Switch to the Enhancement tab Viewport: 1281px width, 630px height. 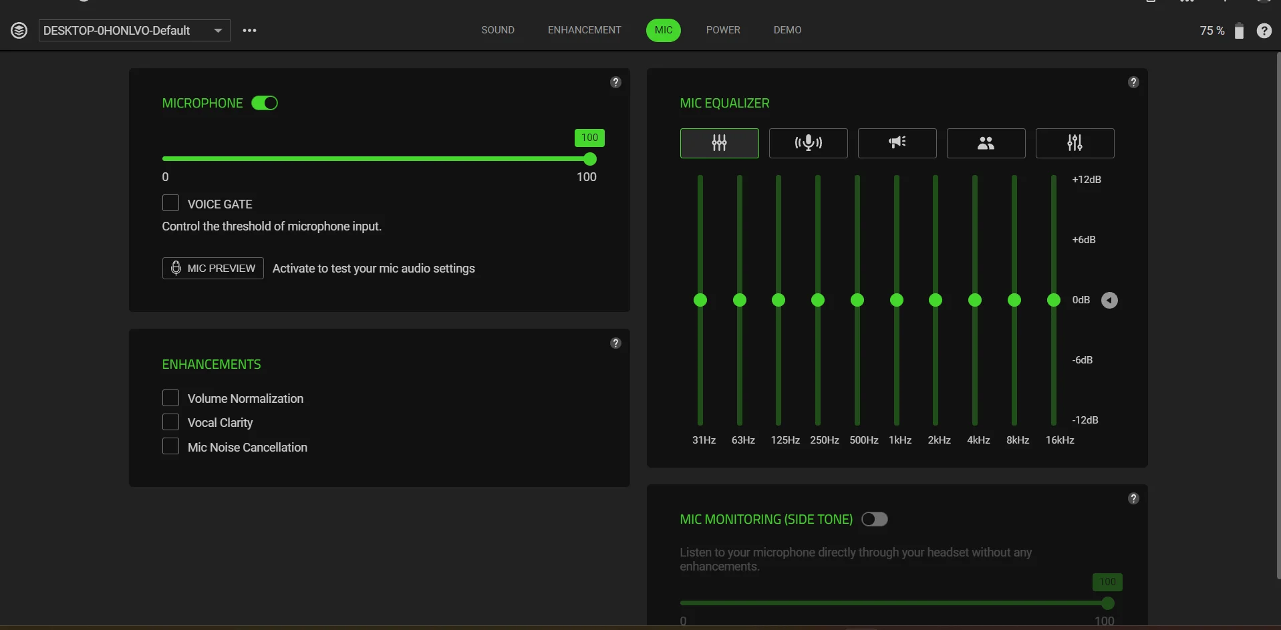click(584, 30)
